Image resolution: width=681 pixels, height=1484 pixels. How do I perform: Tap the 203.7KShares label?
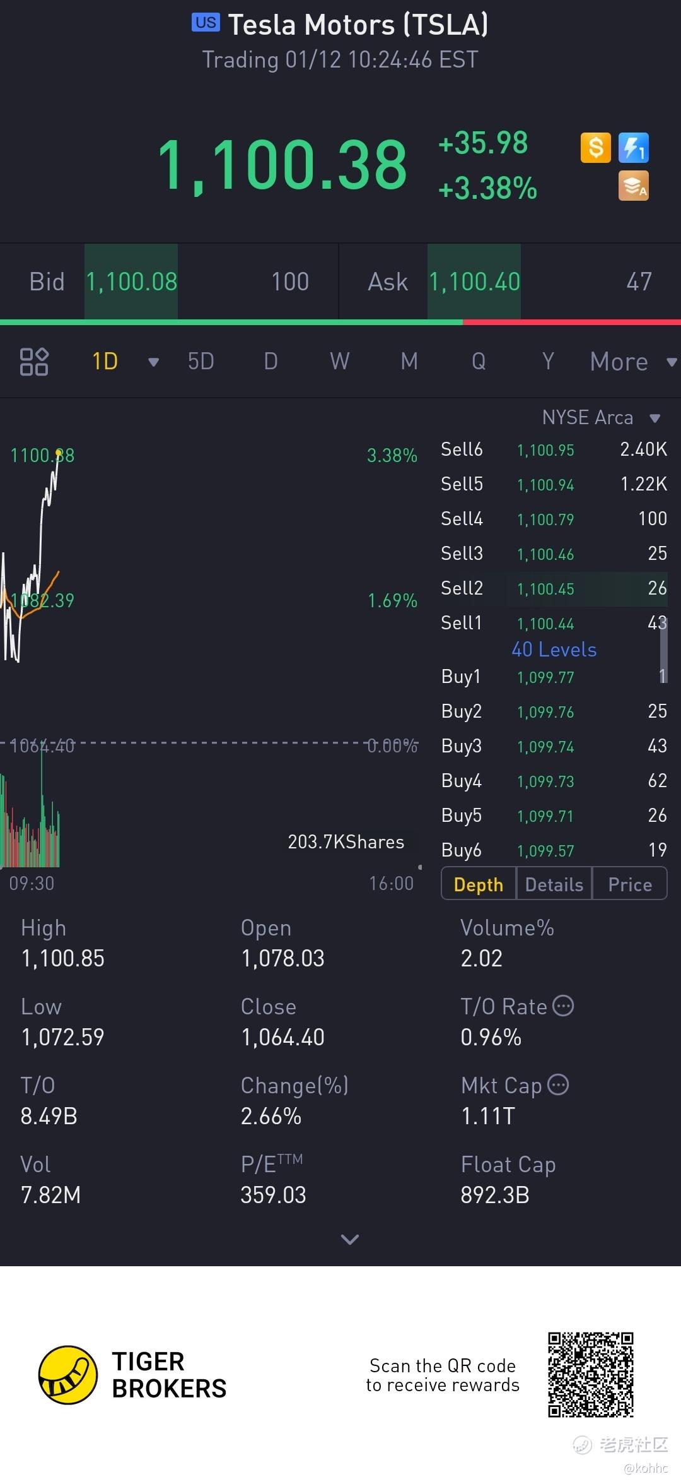click(346, 842)
